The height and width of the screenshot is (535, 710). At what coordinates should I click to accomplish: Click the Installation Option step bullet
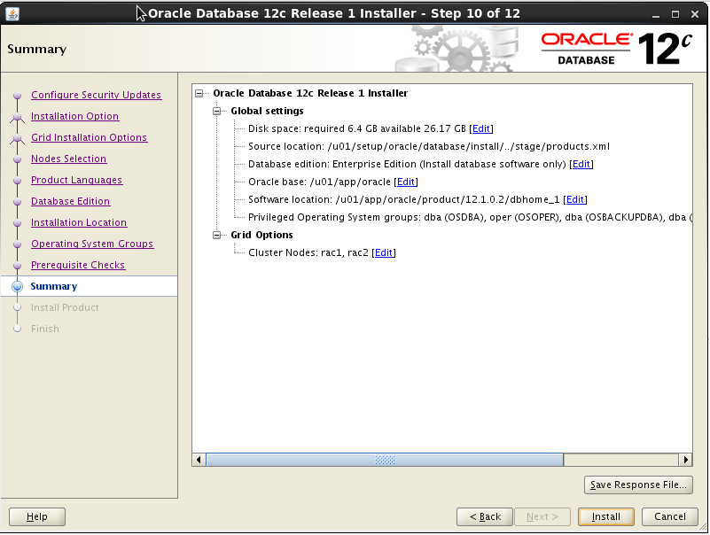point(17,117)
